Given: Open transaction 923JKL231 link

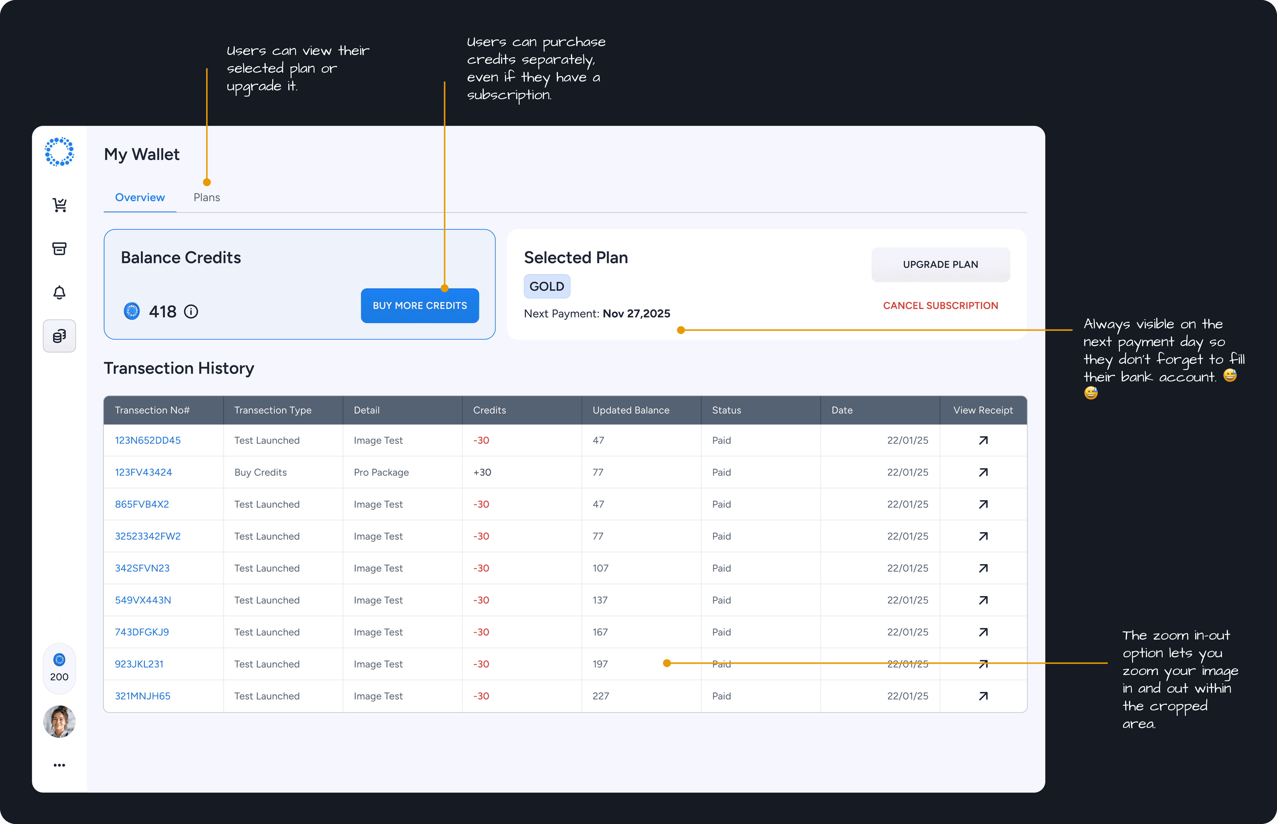Looking at the screenshot, I should click(x=139, y=664).
